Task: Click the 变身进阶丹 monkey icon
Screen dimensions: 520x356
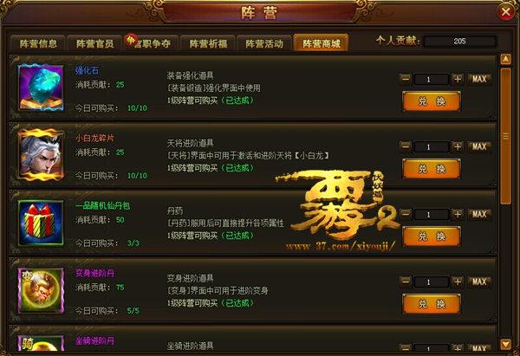Action: click(x=41, y=290)
